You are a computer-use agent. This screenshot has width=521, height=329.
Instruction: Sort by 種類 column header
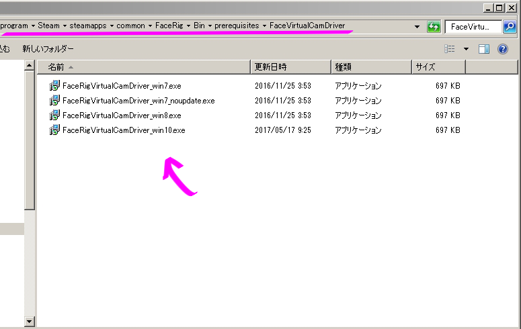click(372, 67)
